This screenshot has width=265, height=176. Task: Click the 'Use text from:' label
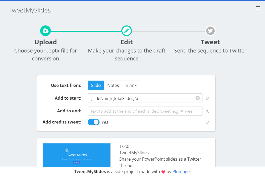pyautogui.click(x=66, y=85)
